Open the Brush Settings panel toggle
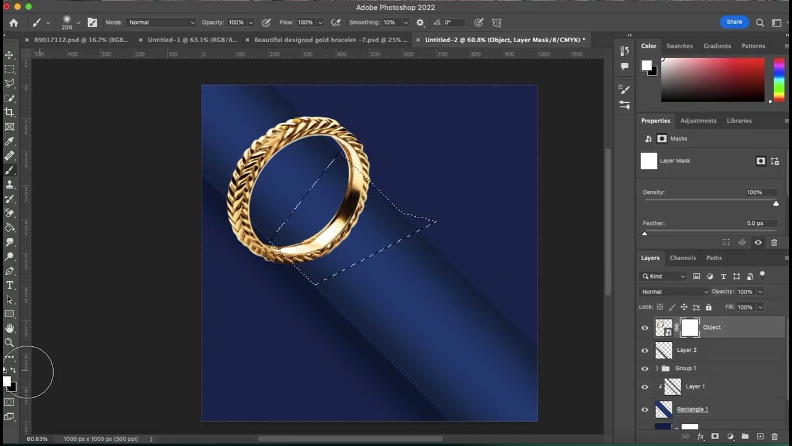 [92, 22]
